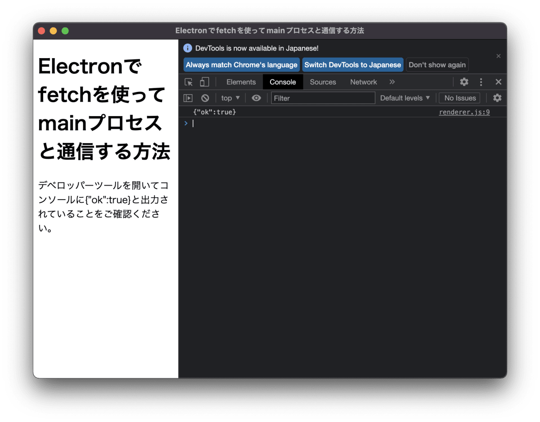Click the window title bar text
This screenshot has height=422, width=540.
[270, 31]
